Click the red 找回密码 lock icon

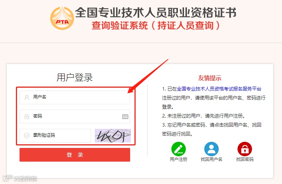[x=245, y=149]
